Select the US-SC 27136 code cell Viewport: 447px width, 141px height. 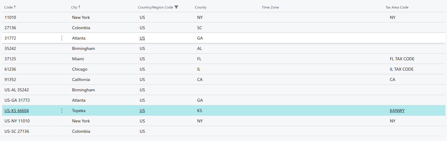coord(17,131)
